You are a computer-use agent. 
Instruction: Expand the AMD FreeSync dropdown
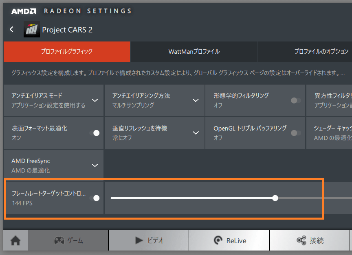click(95, 166)
